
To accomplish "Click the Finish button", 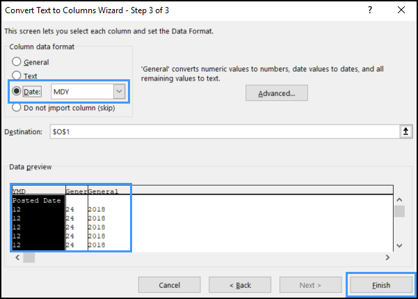I will point(380,285).
